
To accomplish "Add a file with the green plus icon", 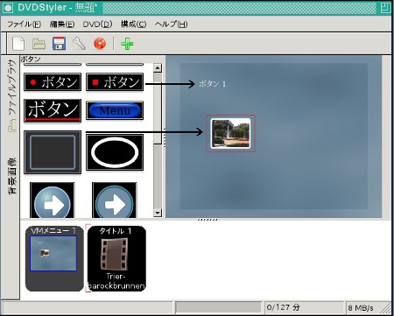I will (127, 44).
